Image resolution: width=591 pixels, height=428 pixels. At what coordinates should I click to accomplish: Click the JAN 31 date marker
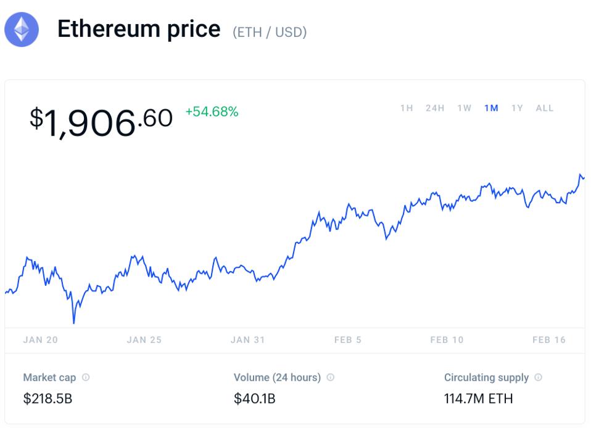coord(247,340)
